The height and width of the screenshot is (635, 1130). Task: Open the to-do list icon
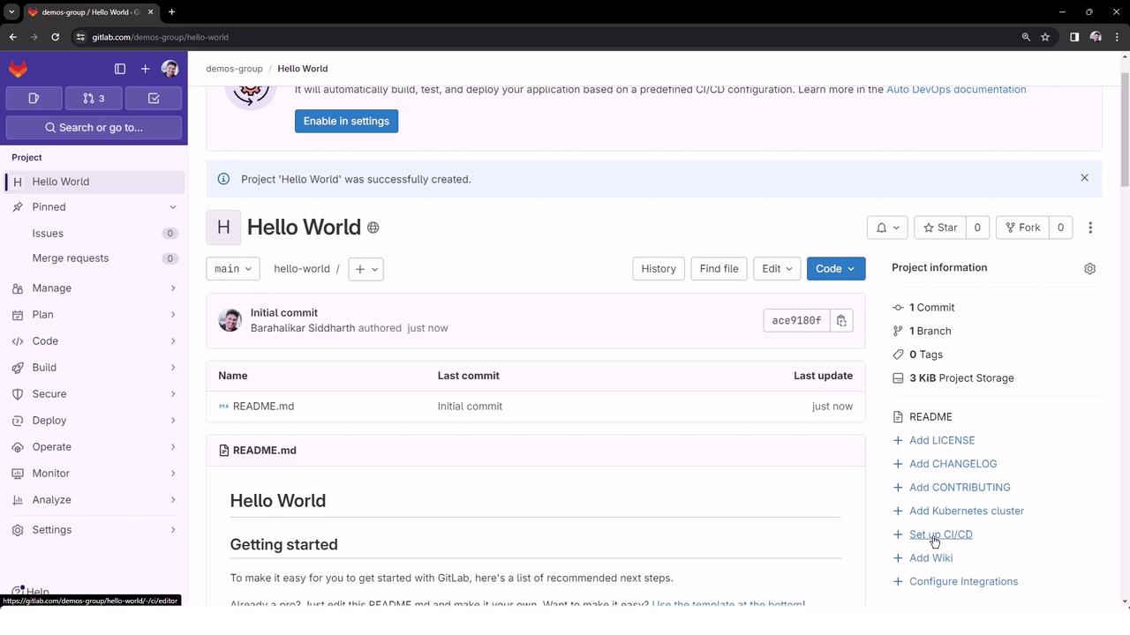153,98
